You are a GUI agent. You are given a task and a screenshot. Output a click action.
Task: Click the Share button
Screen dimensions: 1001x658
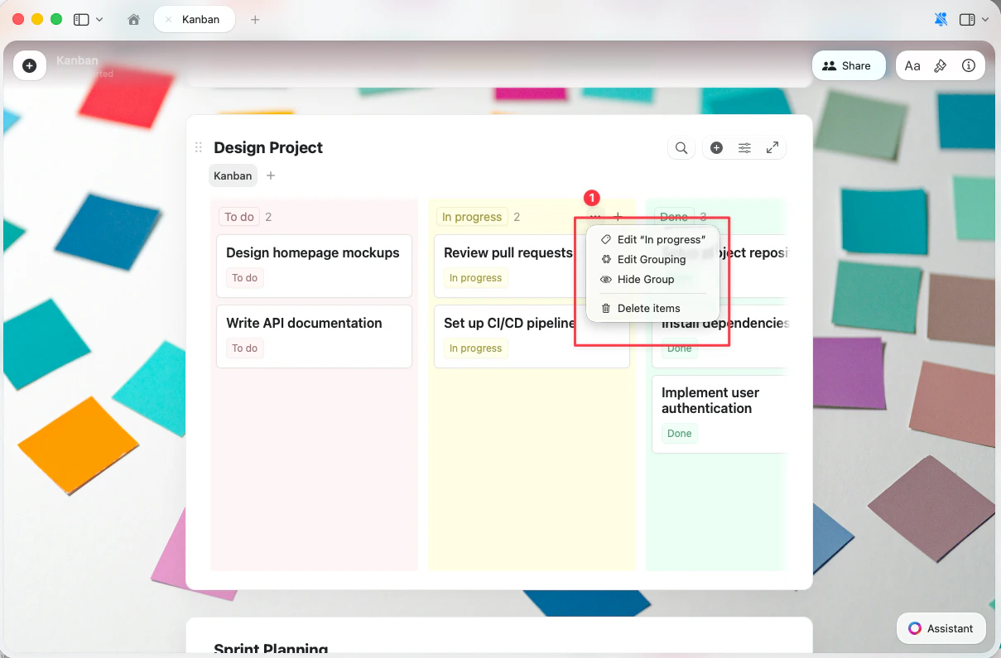pos(849,65)
